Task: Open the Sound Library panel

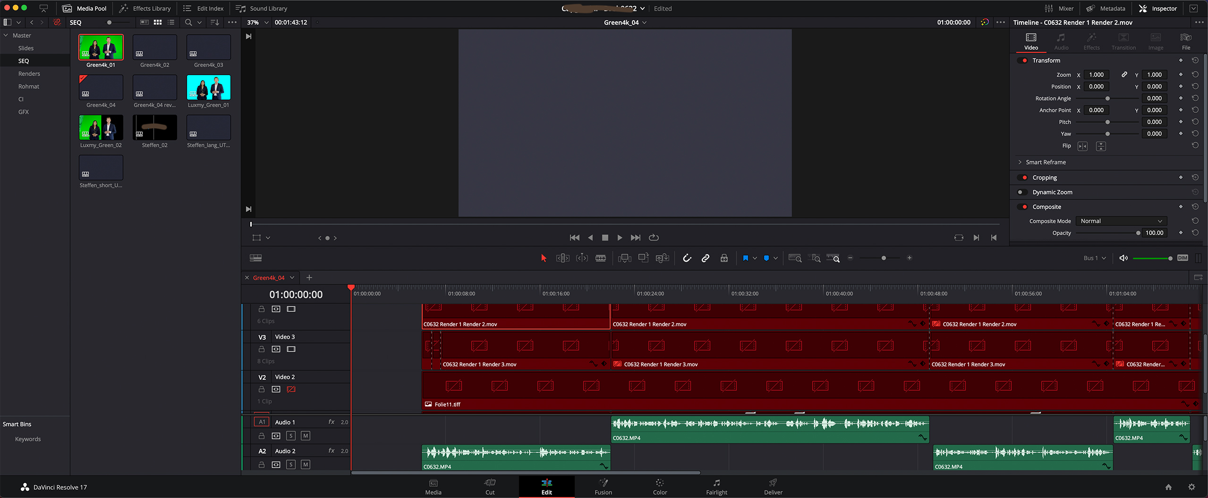Action: click(x=262, y=8)
